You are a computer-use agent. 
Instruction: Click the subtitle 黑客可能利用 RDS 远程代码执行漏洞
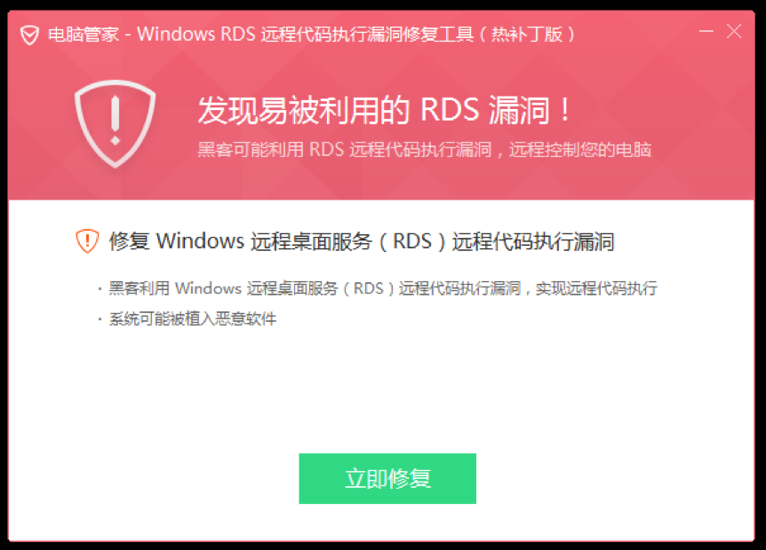[x=345, y=149]
